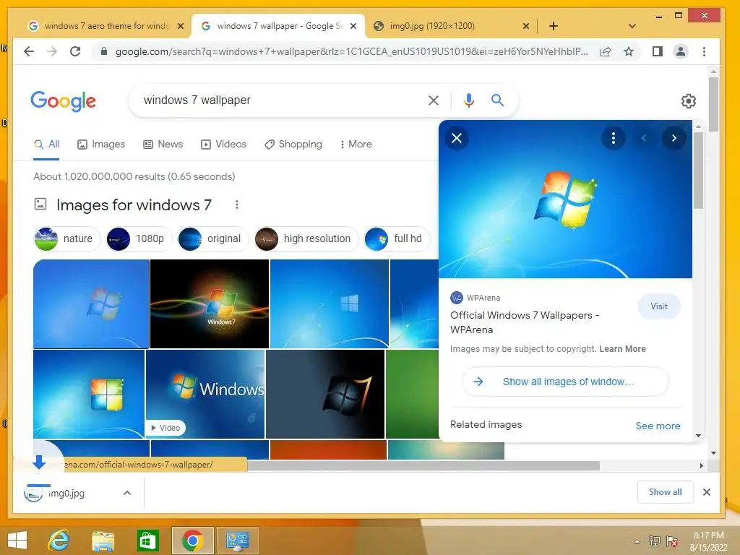Open a new browser tab
The width and height of the screenshot is (740, 555).
[x=554, y=26]
